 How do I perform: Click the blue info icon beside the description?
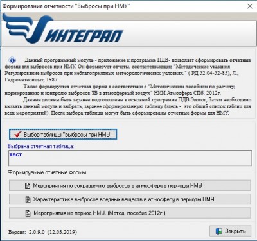tap(12, 60)
